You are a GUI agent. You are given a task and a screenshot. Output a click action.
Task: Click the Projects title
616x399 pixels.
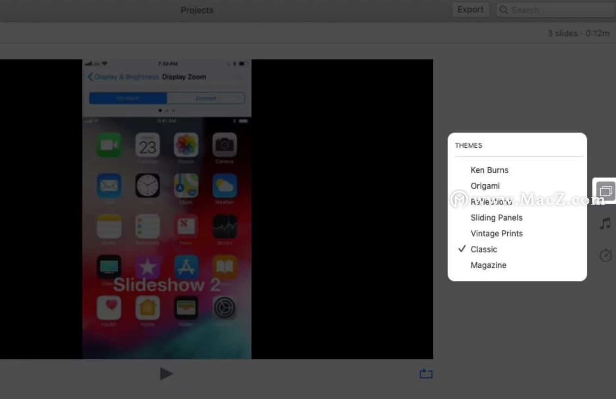tap(197, 10)
